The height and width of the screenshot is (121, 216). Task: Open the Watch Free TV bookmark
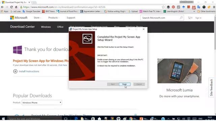click(x=150, y=11)
